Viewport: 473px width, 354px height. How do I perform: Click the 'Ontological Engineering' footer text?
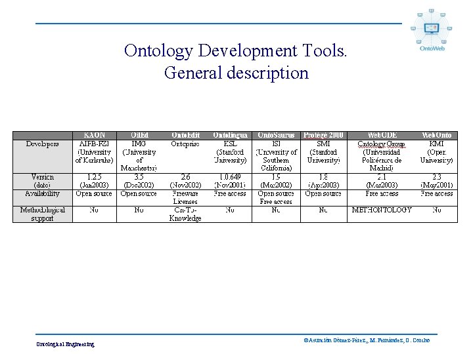click(65, 344)
